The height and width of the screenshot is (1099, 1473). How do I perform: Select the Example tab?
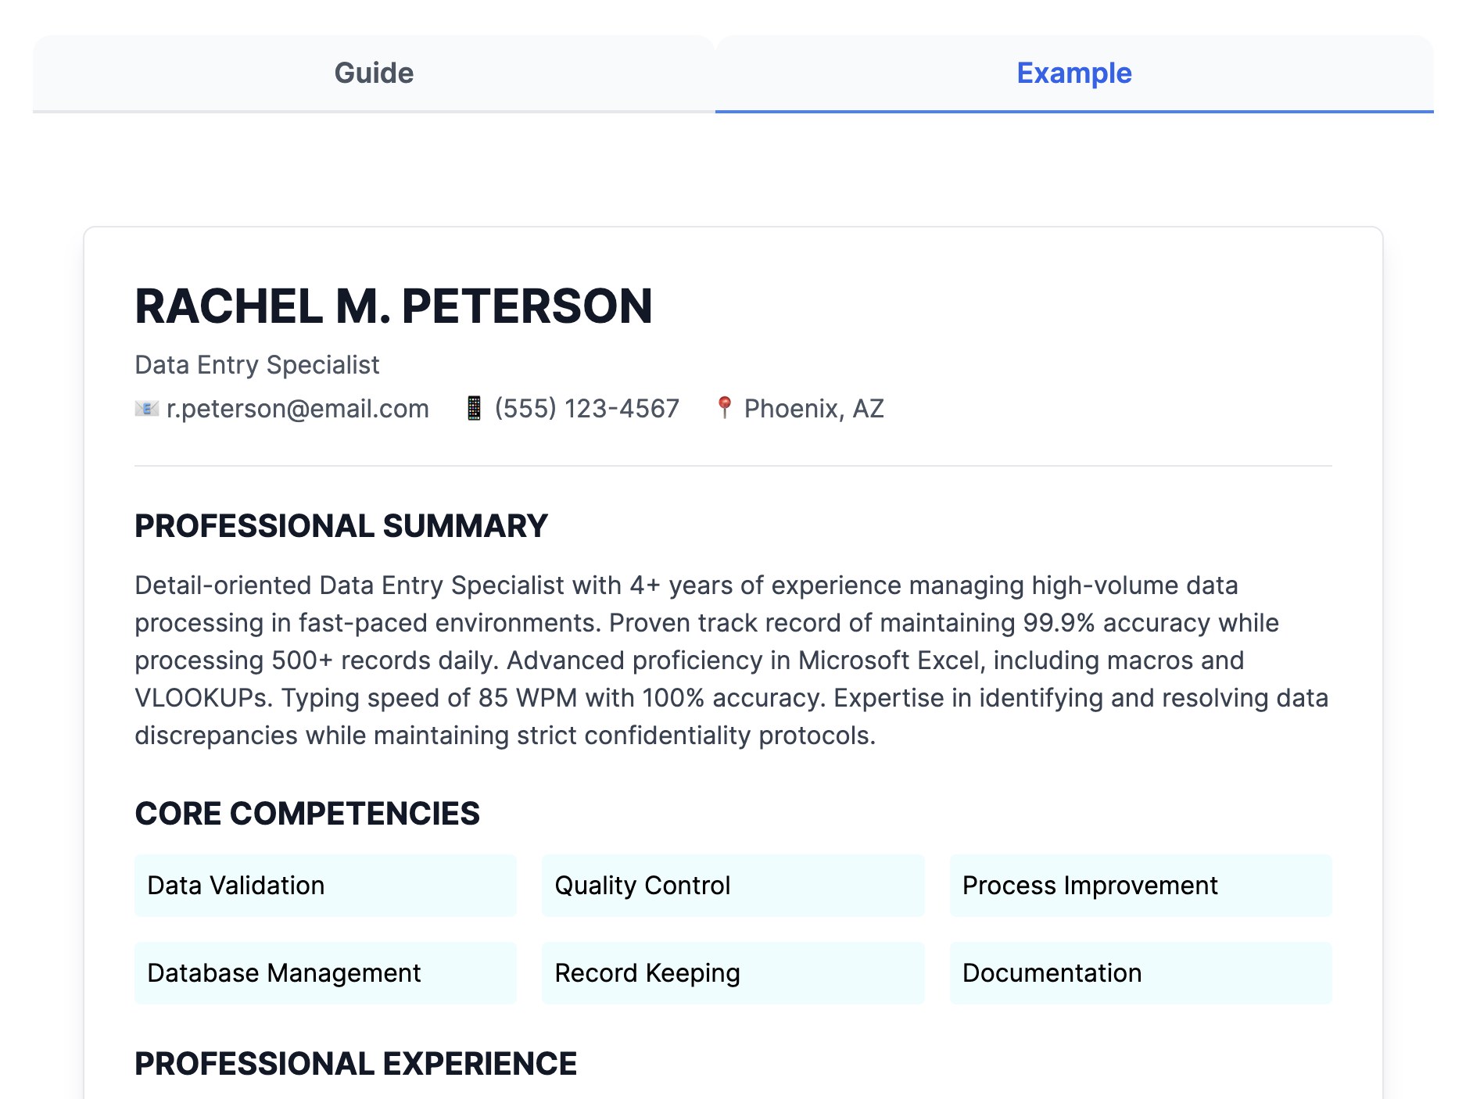pos(1073,73)
